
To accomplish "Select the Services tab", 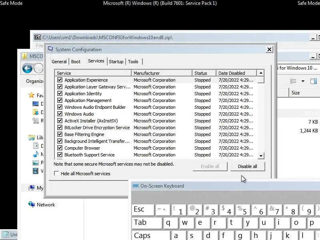I will coord(96,61).
